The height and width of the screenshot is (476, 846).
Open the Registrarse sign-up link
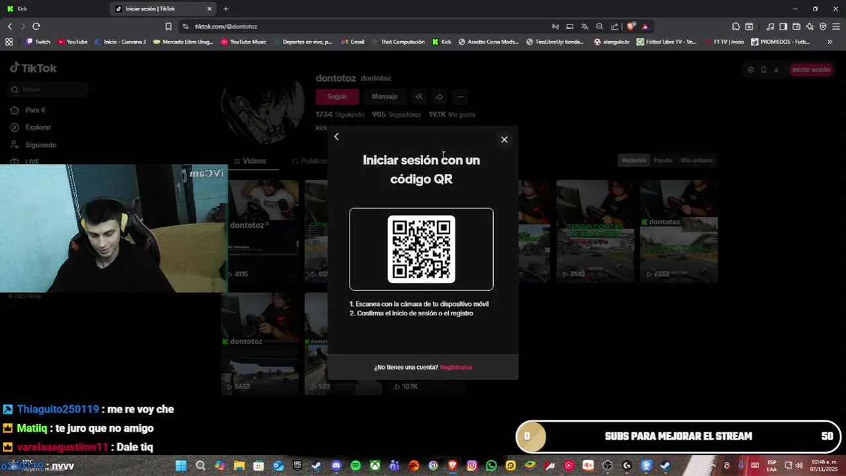(x=456, y=367)
